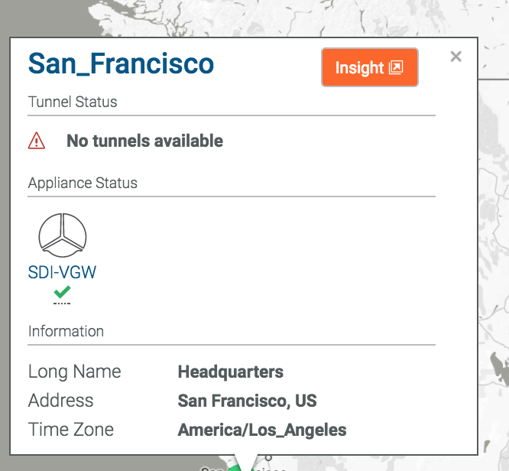Viewport: 509px width, 471px height.
Task: Click the green checkmark status icon
Action: [x=63, y=291]
